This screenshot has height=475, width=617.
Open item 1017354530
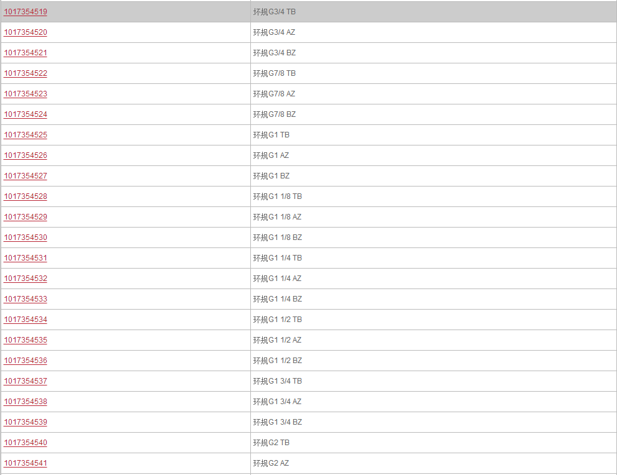26,237
